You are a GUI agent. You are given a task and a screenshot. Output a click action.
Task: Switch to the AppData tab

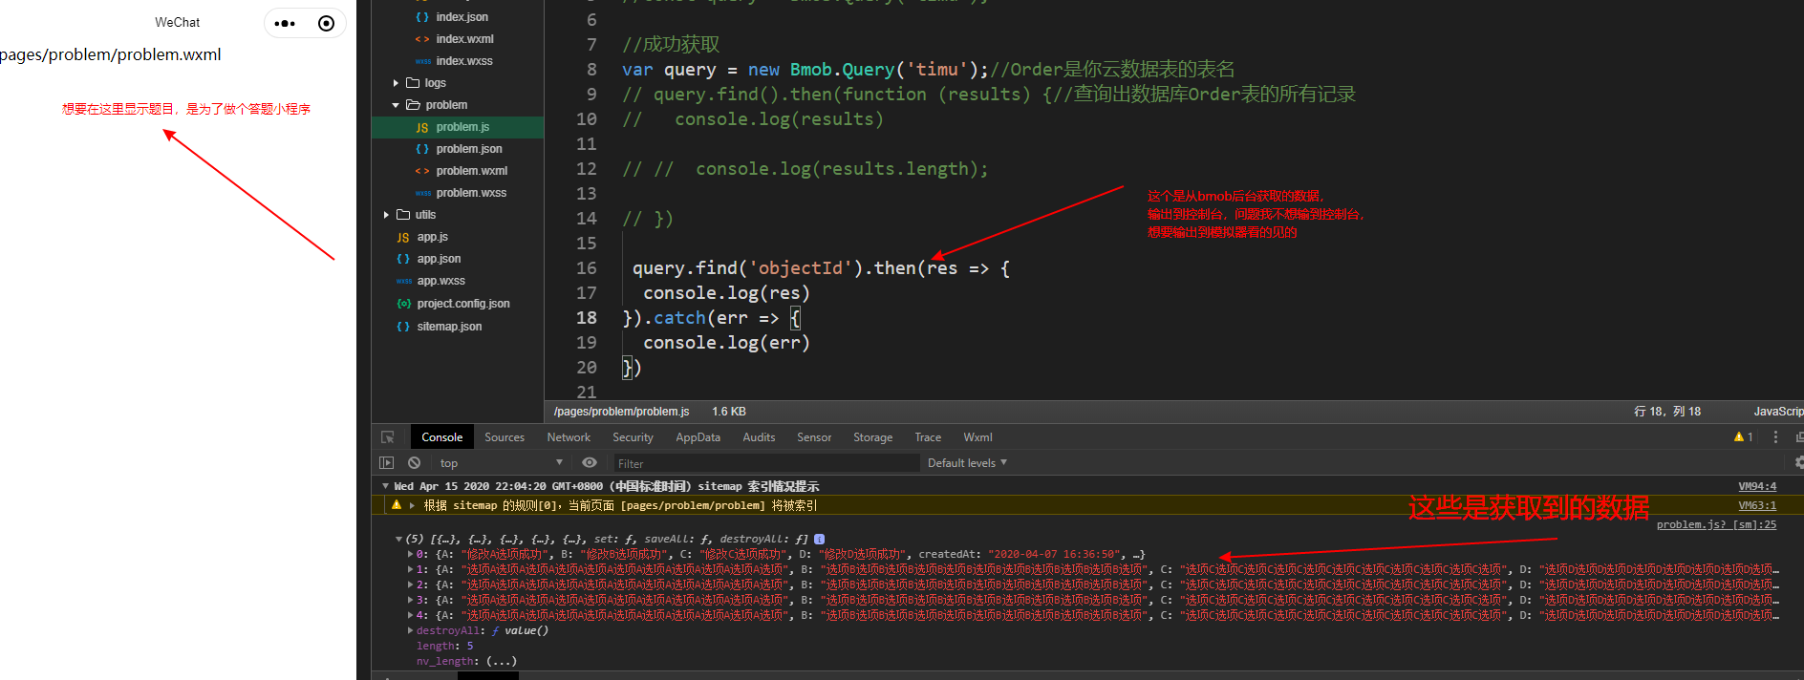point(698,437)
